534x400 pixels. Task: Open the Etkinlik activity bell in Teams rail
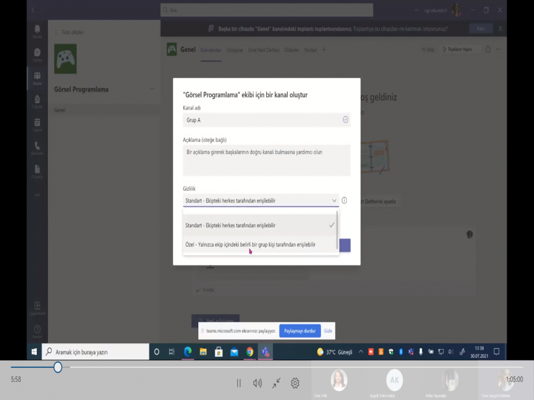37,31
